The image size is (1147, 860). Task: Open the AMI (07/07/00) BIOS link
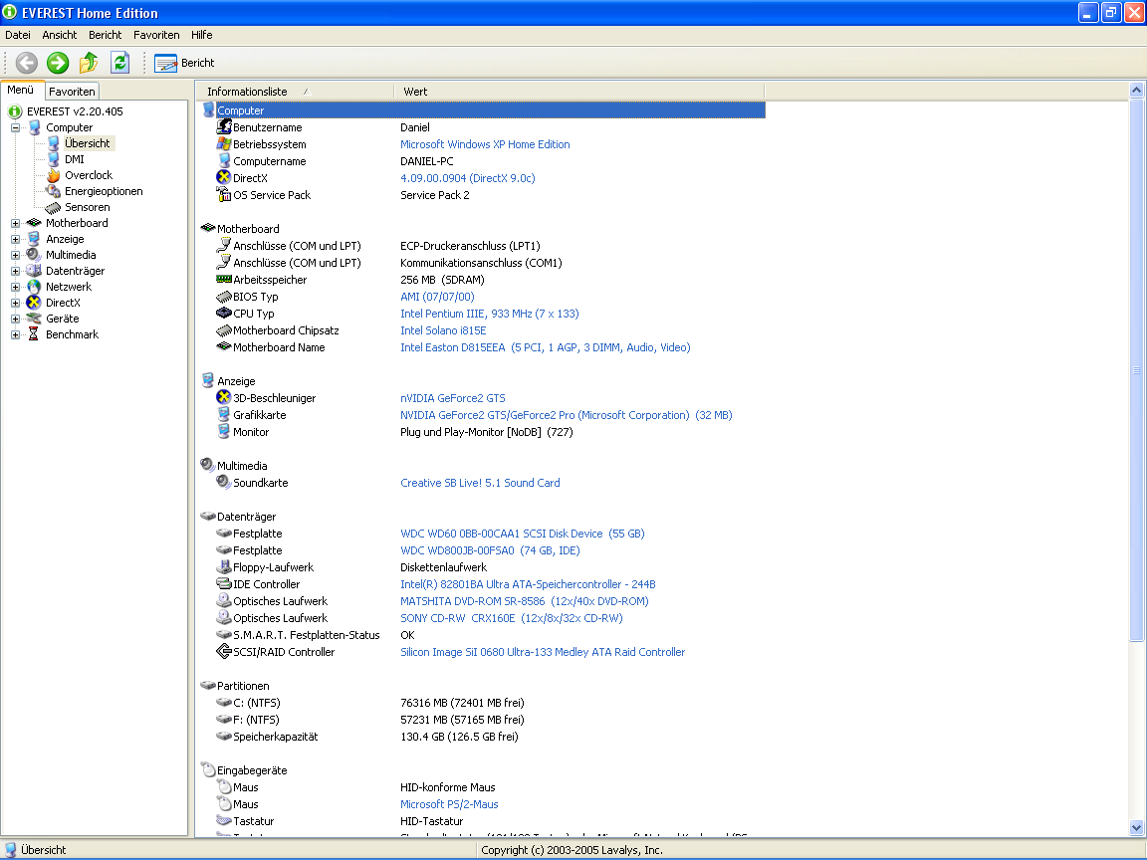click(x=437, y=297)
